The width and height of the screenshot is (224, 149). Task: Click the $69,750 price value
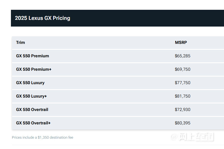pos(183,69)
